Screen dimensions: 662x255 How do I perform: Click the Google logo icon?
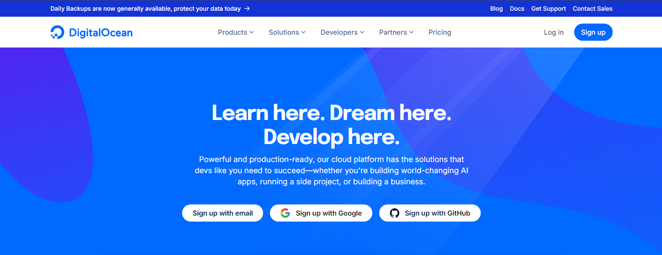(x=285, y=213)
